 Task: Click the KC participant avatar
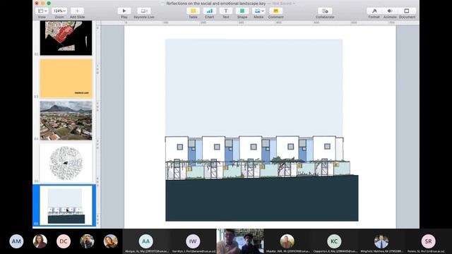pyautogui.click(x=334, y=241)
